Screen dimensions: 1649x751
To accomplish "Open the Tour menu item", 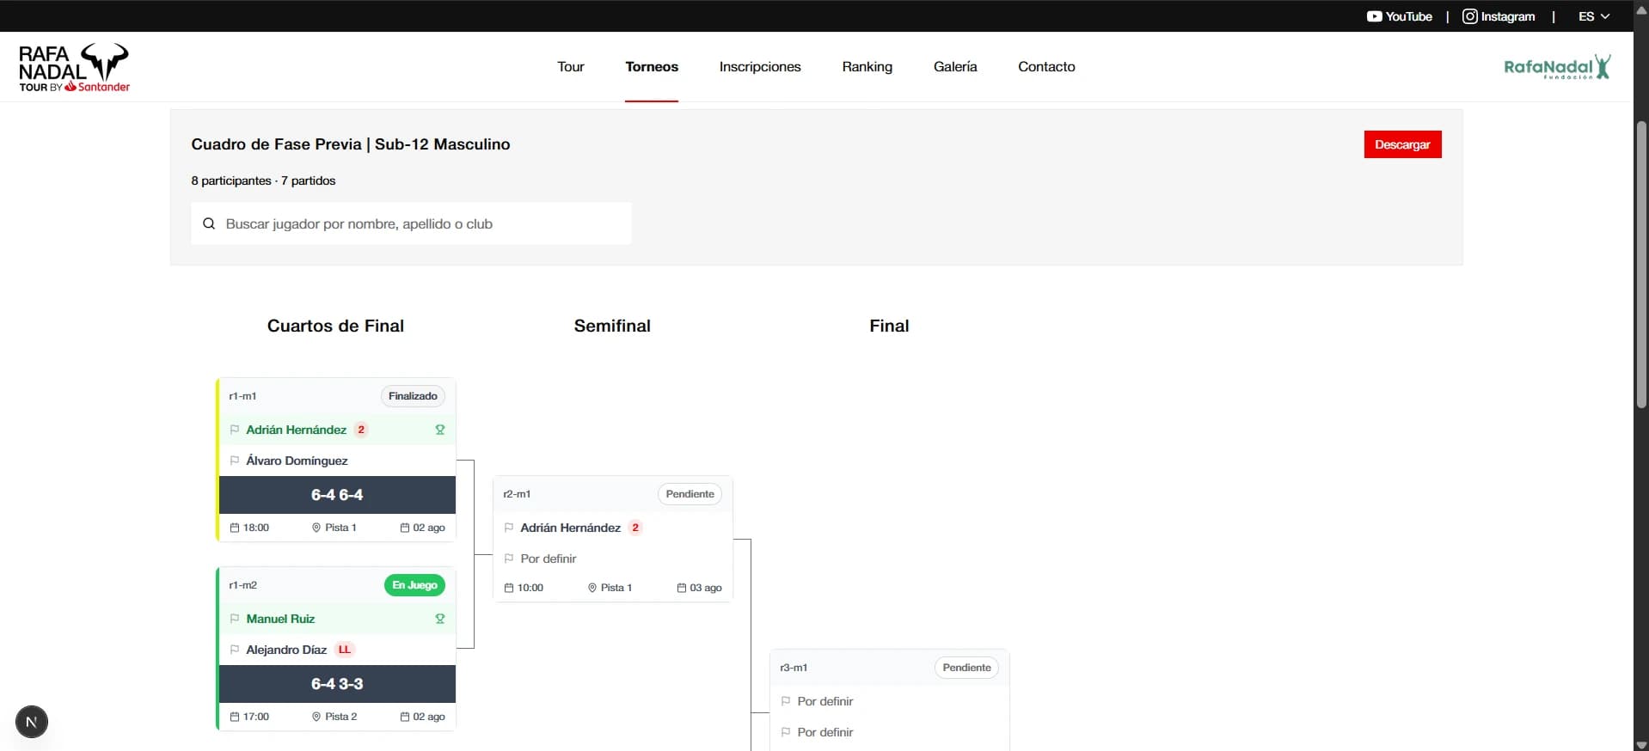I will pos(570,67).
